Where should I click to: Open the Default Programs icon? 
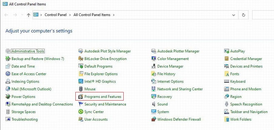tap(80, 66)
